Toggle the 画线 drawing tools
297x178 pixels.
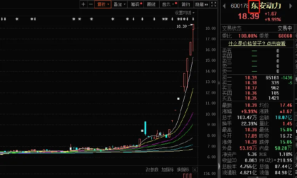(x=151, y=5)
